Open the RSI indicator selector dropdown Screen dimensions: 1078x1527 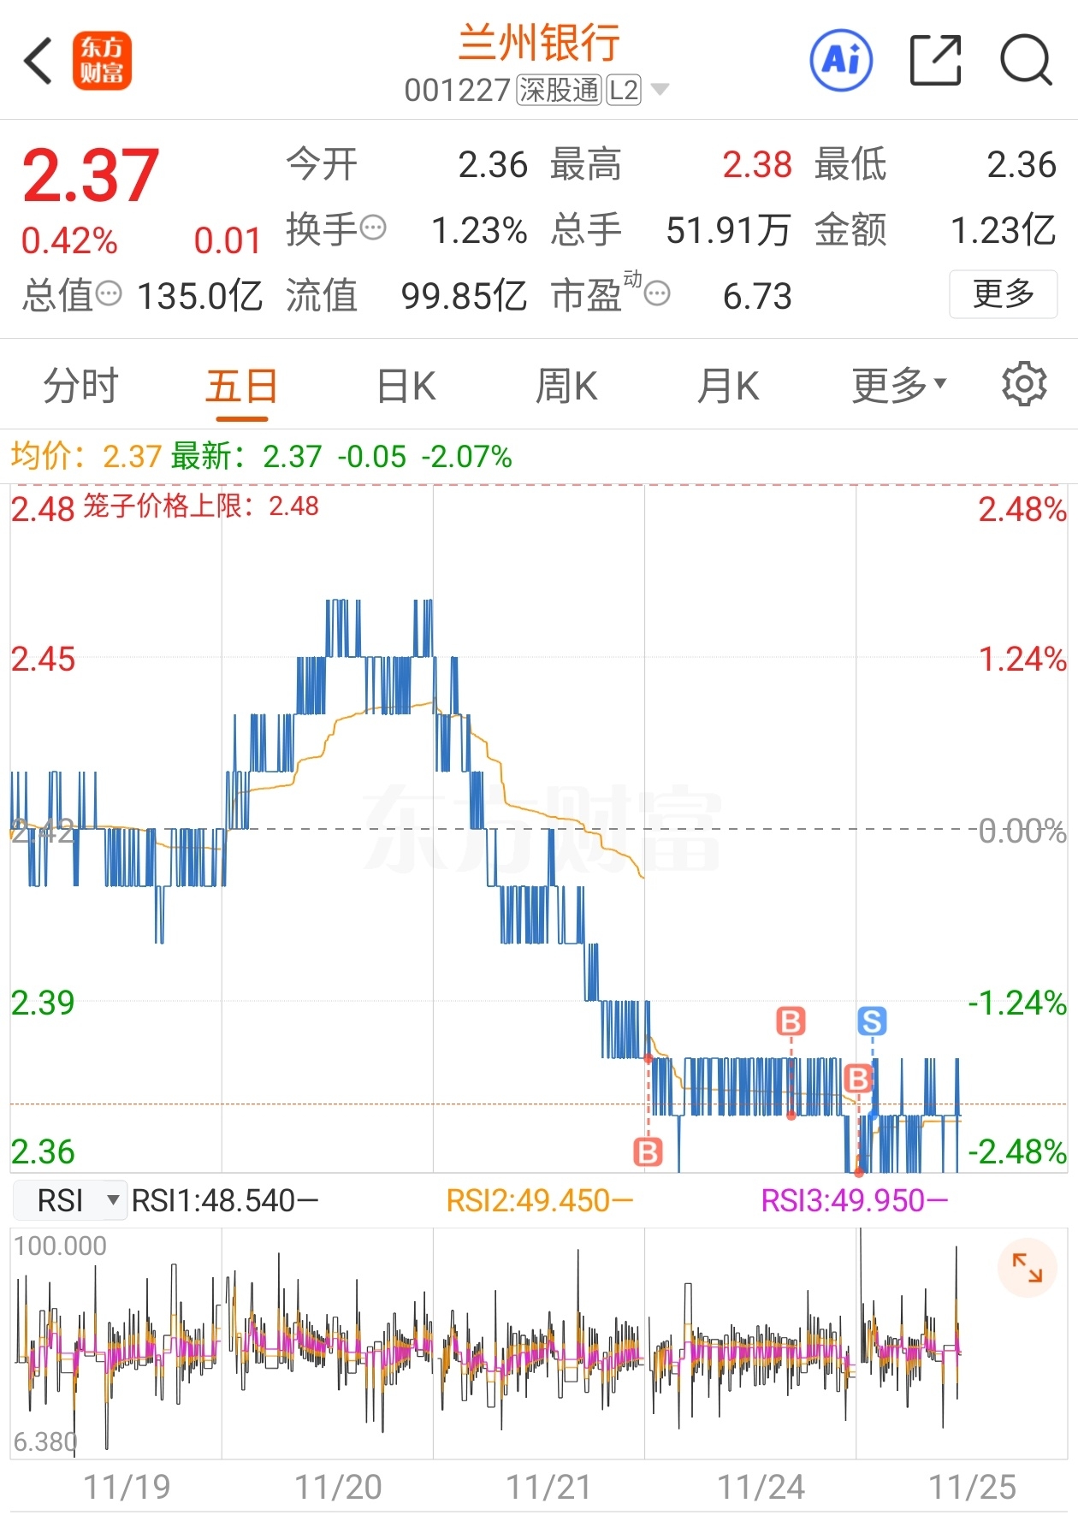pyautogui.click(x=70, y=1200)
